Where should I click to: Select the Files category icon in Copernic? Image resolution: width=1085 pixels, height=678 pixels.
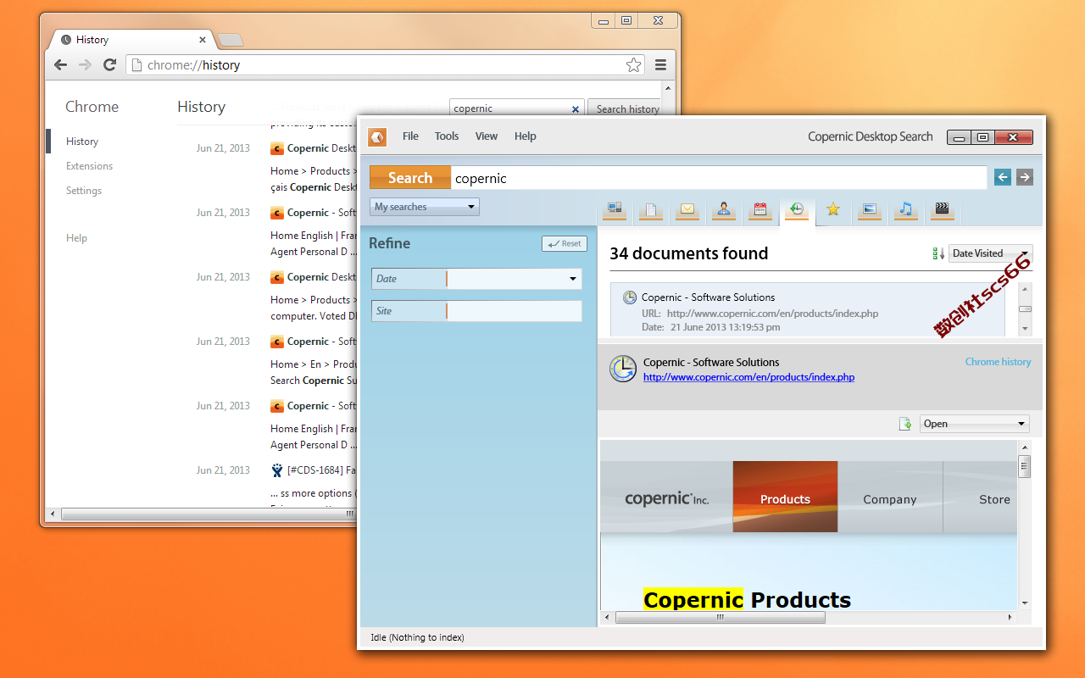pos(651,210)
